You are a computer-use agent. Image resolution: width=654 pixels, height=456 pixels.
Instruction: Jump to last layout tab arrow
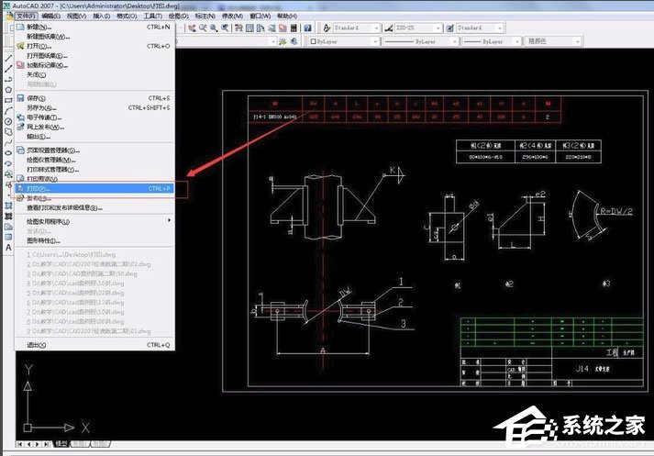(x=47, y=444)
